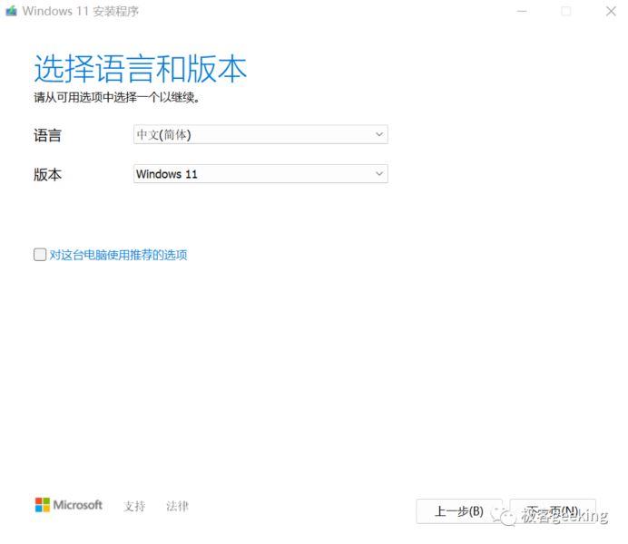This screenshot has height=544, width=628.
Task: Open the 支持 support link
Action: [x=134, y=506]
